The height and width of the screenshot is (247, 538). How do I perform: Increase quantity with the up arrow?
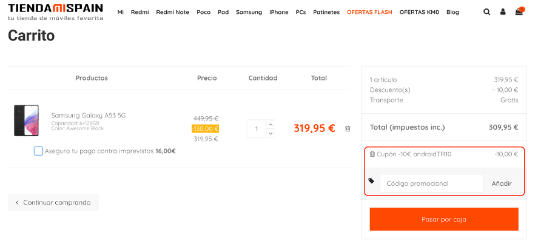tap(271, 124)
